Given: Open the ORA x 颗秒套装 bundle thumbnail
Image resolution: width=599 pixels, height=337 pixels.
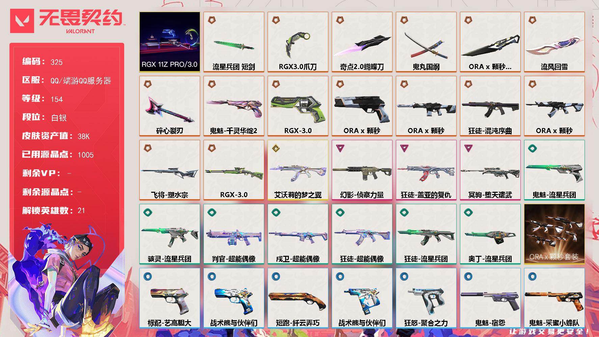Looking at the screenshot, I should pos(554,234).
